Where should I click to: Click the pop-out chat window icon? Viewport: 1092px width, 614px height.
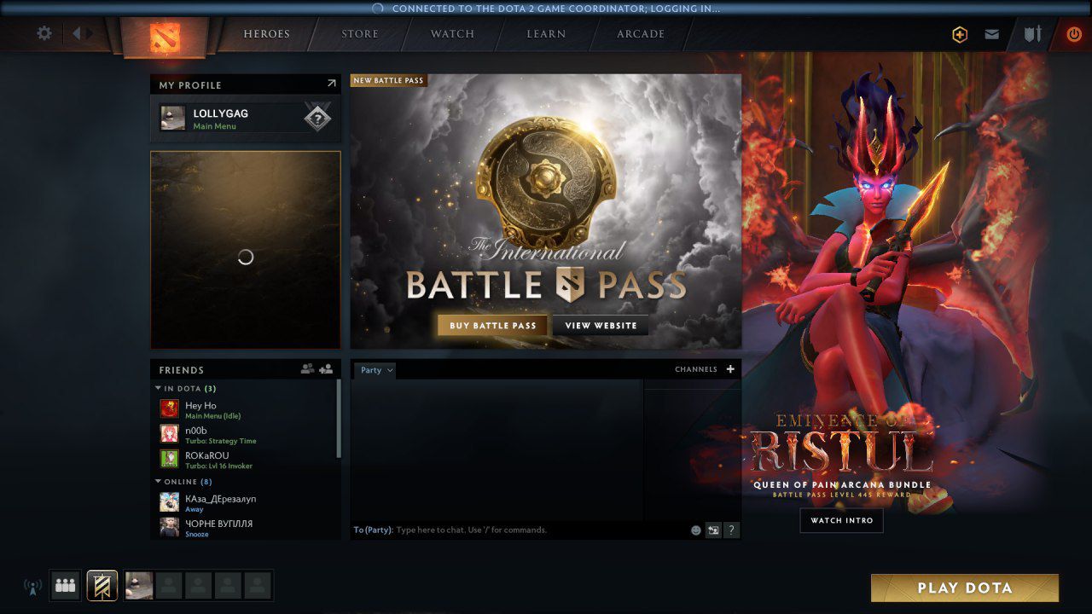coord(713,530)
